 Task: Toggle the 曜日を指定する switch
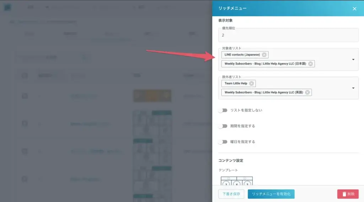click(x=223, y=142)
